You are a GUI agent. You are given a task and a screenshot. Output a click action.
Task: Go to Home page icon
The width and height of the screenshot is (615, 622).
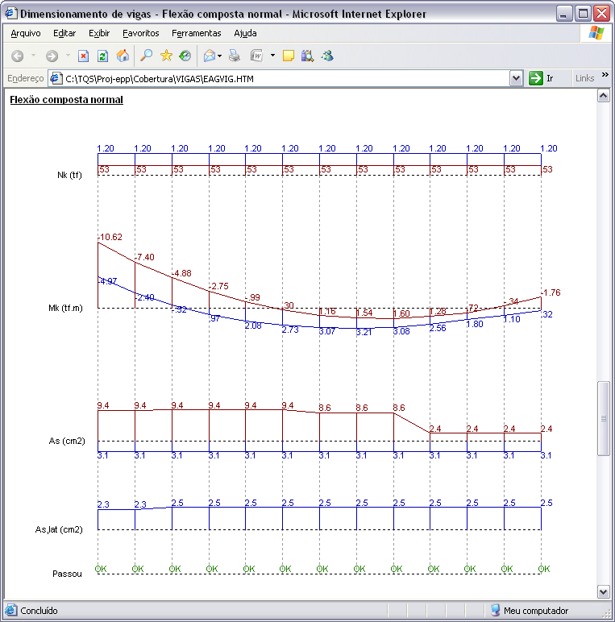123,56
